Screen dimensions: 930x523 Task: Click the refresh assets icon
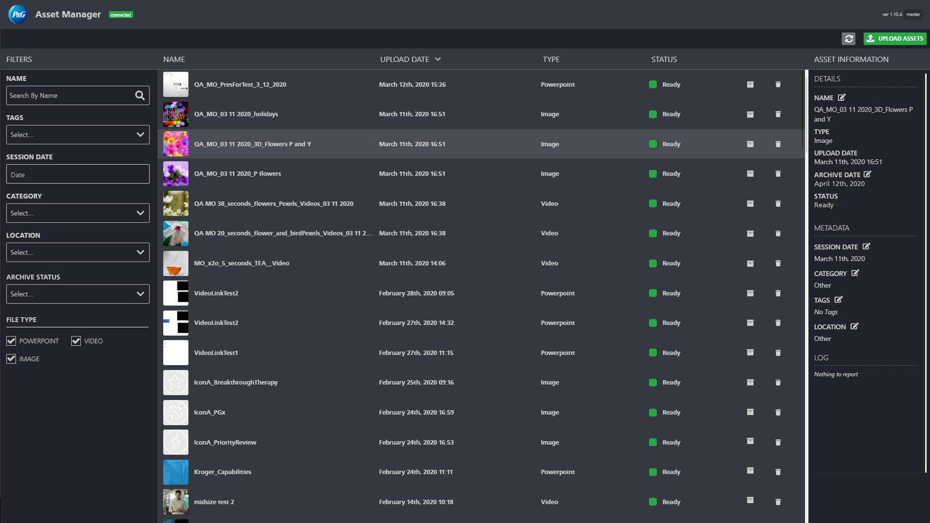coord(849,39)
